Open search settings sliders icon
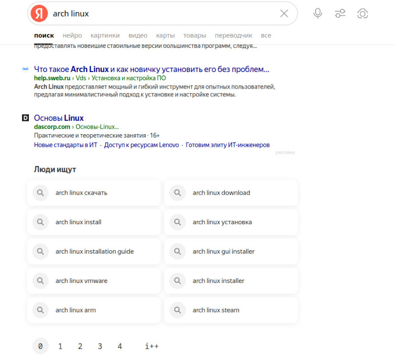Viewport: 395px width, 355px height. tap(340, 13)
